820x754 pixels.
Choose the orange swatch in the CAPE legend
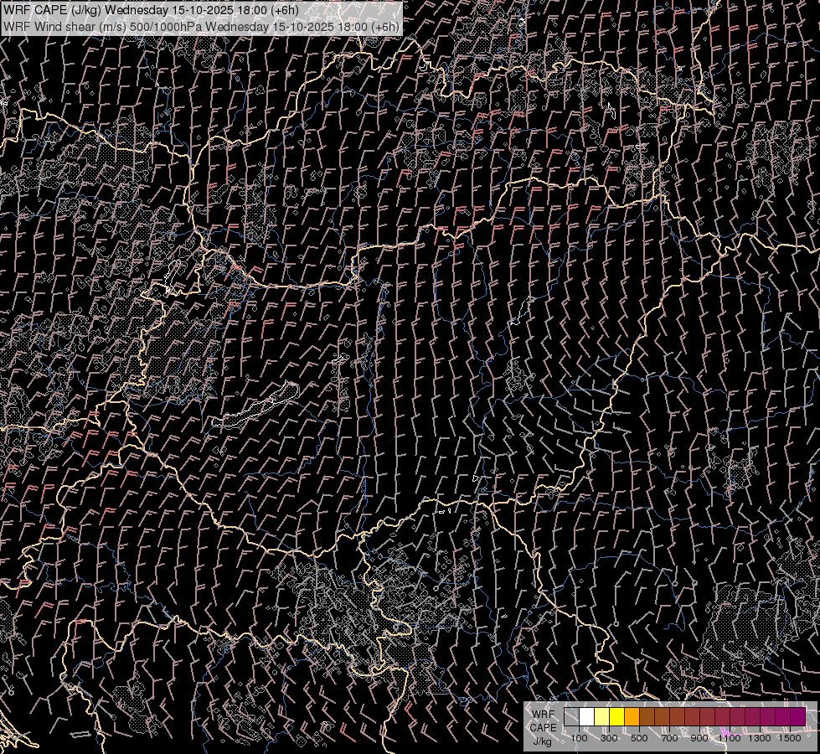click(632, 717)
